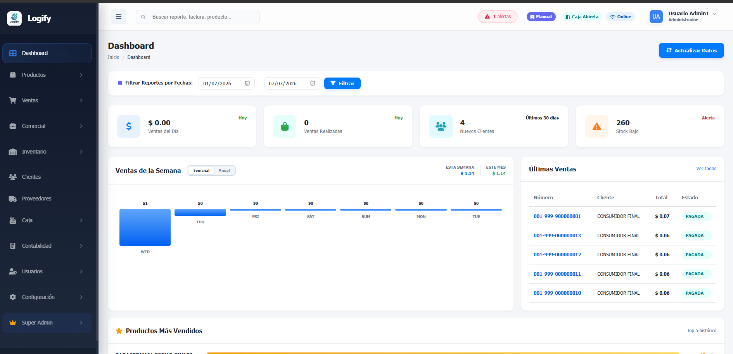
Task: Click the Usuarios user-shield icon
Action: click(13, 271)
